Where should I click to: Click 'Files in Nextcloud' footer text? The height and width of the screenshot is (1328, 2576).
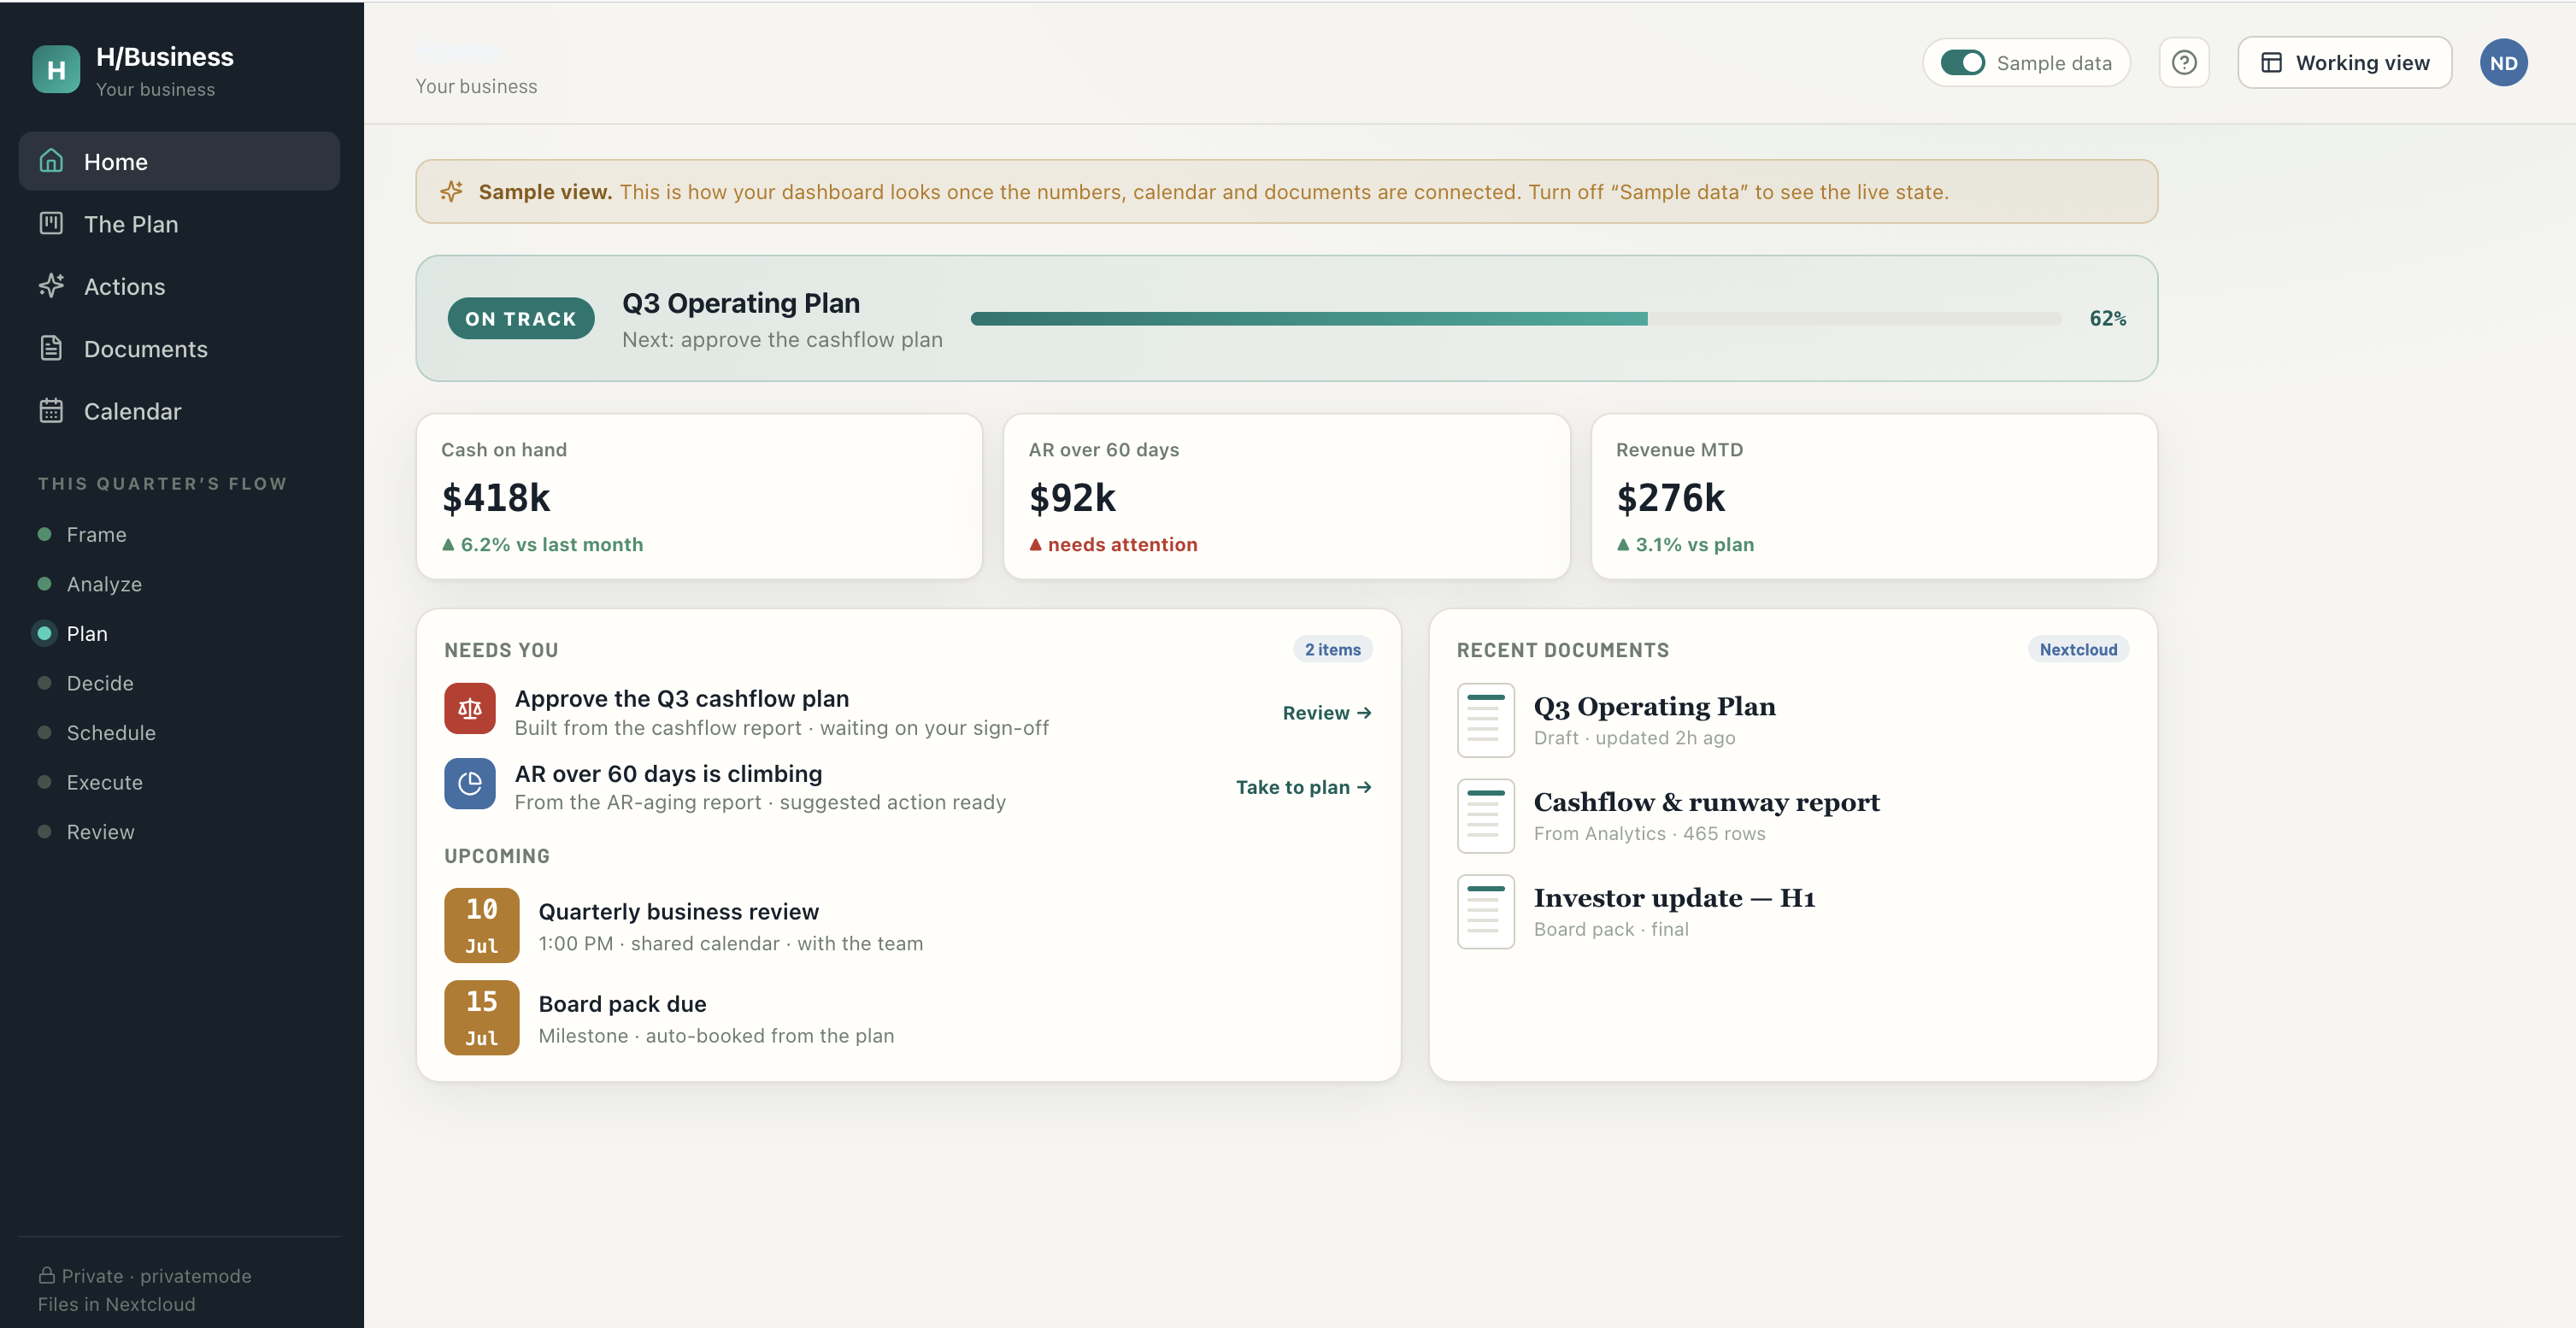click(116, 1303)
